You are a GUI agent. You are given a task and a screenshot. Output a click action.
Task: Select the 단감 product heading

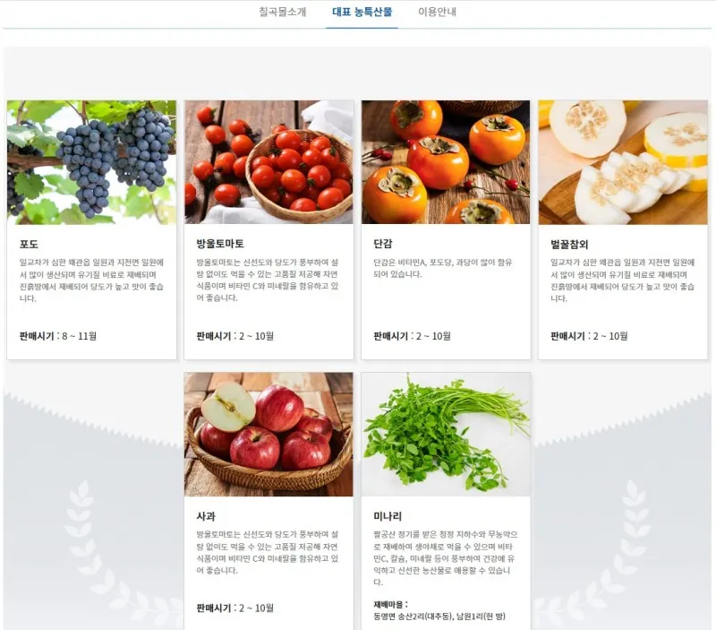[383, 244]
